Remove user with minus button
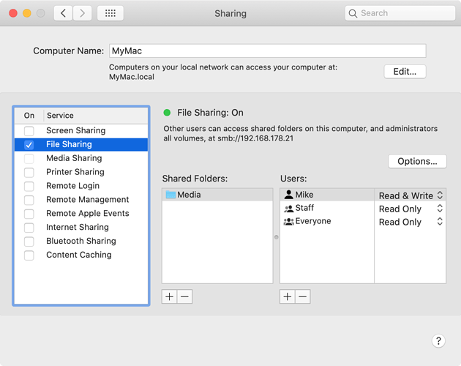 coord(303,296)
